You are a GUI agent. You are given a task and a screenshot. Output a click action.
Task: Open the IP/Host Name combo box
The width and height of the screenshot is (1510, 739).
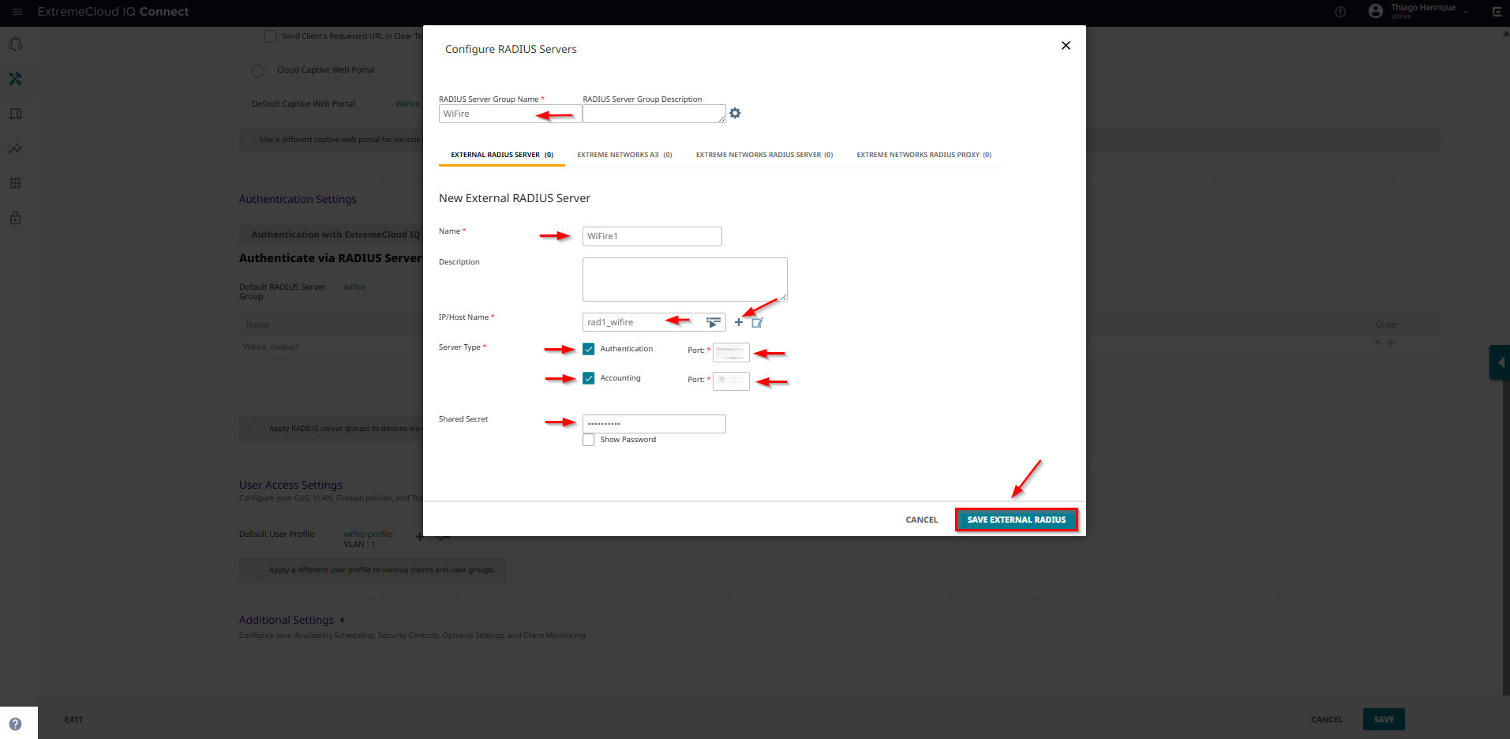tap(654, 322)
